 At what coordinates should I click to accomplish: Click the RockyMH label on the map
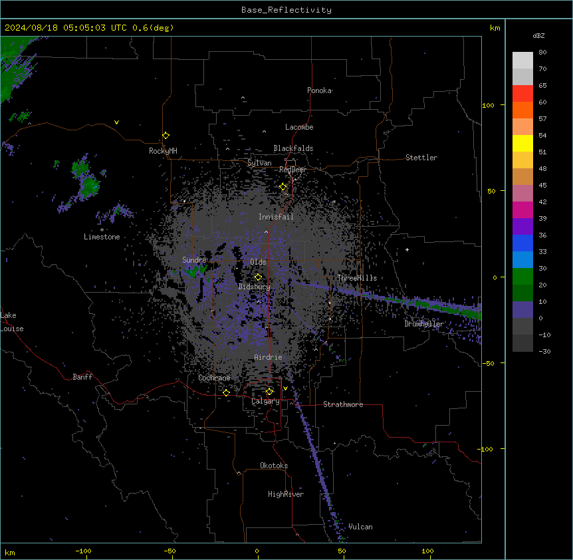[163, 151]
